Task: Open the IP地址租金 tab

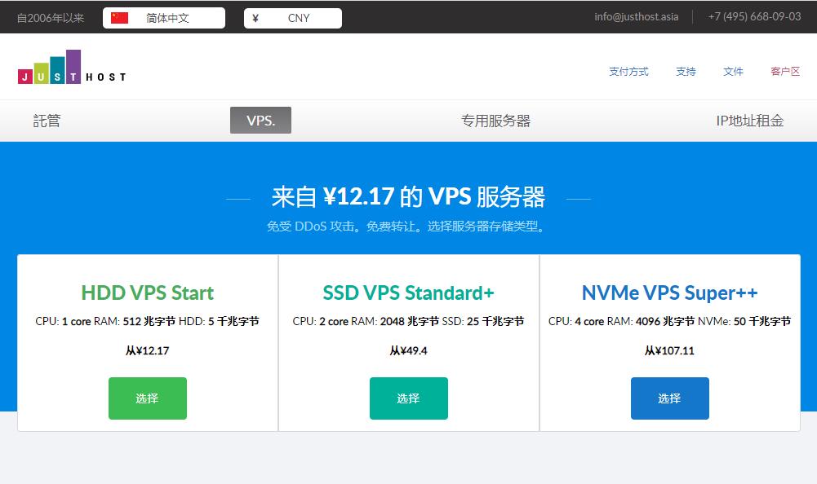Action: click(x=750, y=121)
